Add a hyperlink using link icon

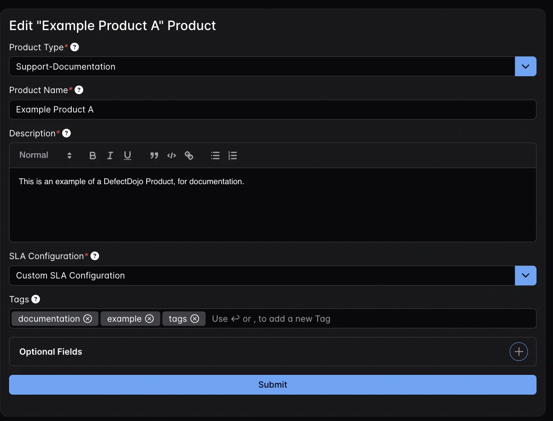[189, 156]
